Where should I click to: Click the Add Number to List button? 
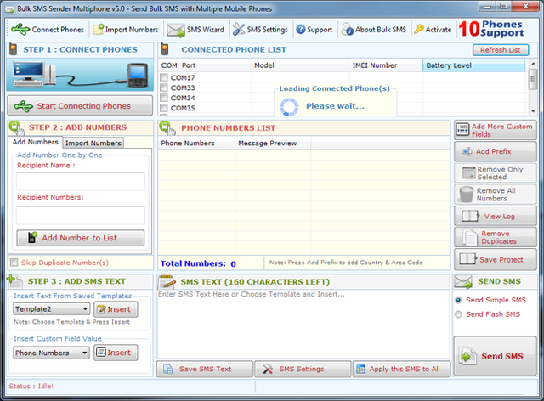click(81, 238)
